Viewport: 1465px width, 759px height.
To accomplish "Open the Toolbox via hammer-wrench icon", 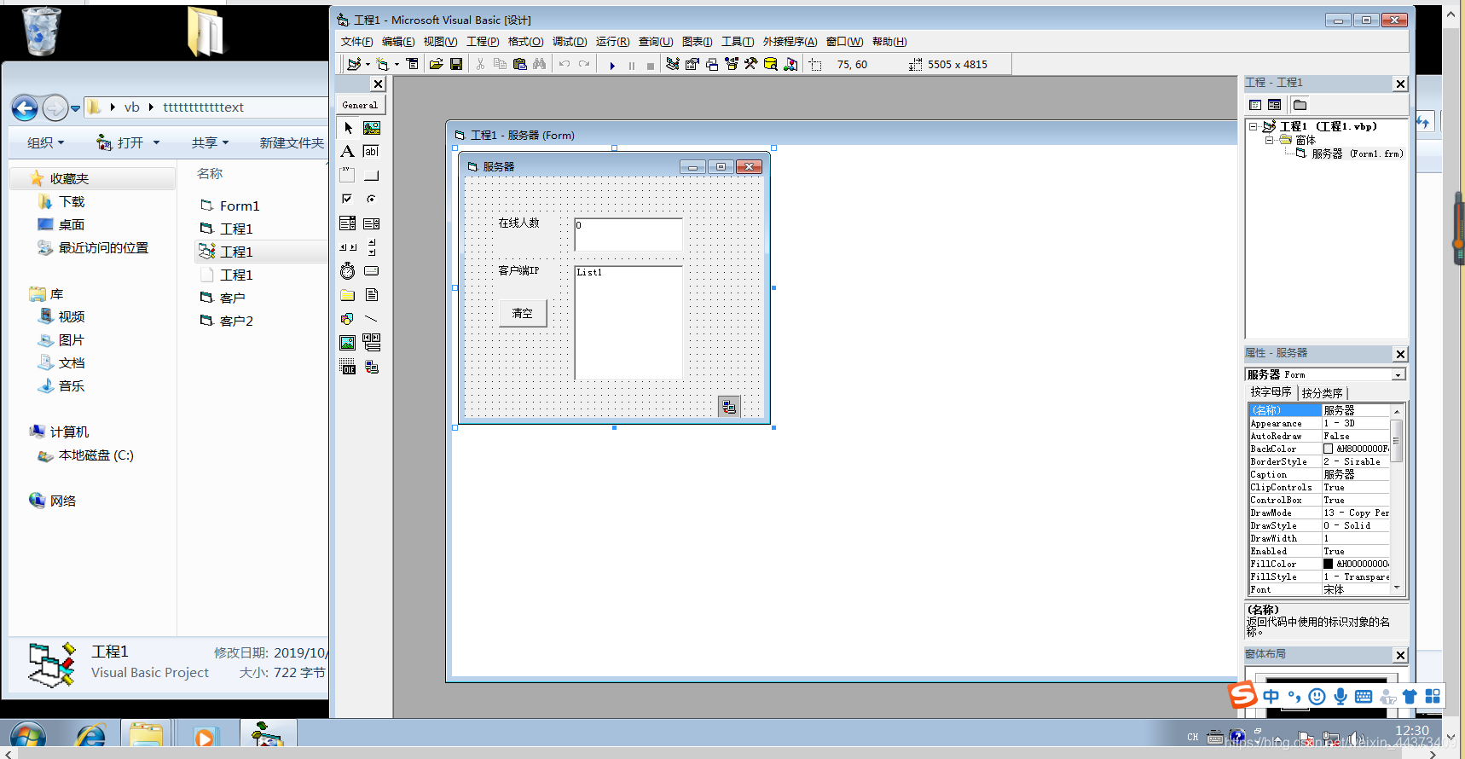I will (751, 64).
